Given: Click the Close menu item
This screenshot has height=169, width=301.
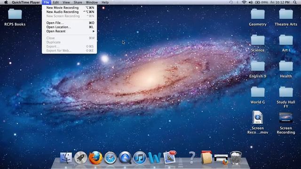Looking at the screenshot, I should (x=70, y=38).
